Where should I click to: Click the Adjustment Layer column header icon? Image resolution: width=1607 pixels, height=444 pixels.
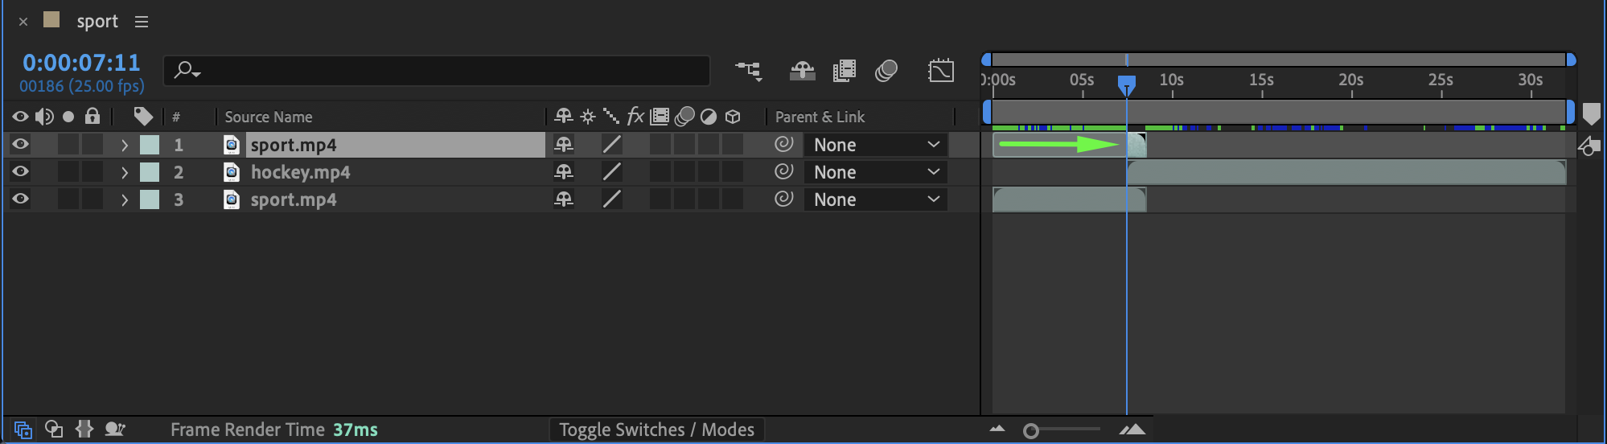[x=709, y=117]
